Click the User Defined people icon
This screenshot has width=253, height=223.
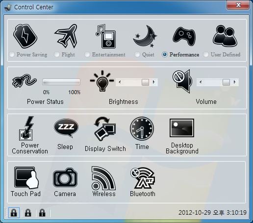pos(225,36)
